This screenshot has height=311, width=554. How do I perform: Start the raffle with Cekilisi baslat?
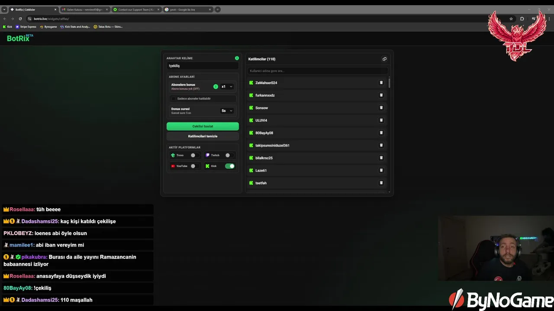(203, 126)
